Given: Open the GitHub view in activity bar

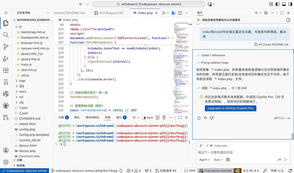Looking at the screenshot, I should [x=6, y=106].
